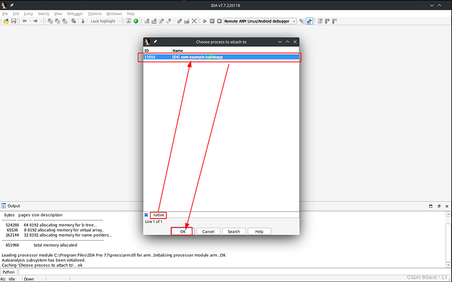This screenshot has height=282, width=452.
Task: Pause the process with the Pause icon
Action: point(212,21)
